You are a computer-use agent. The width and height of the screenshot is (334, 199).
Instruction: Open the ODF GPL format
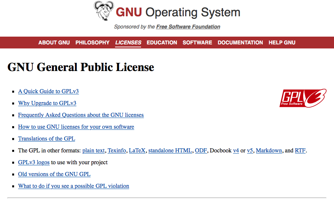point(201,151)
